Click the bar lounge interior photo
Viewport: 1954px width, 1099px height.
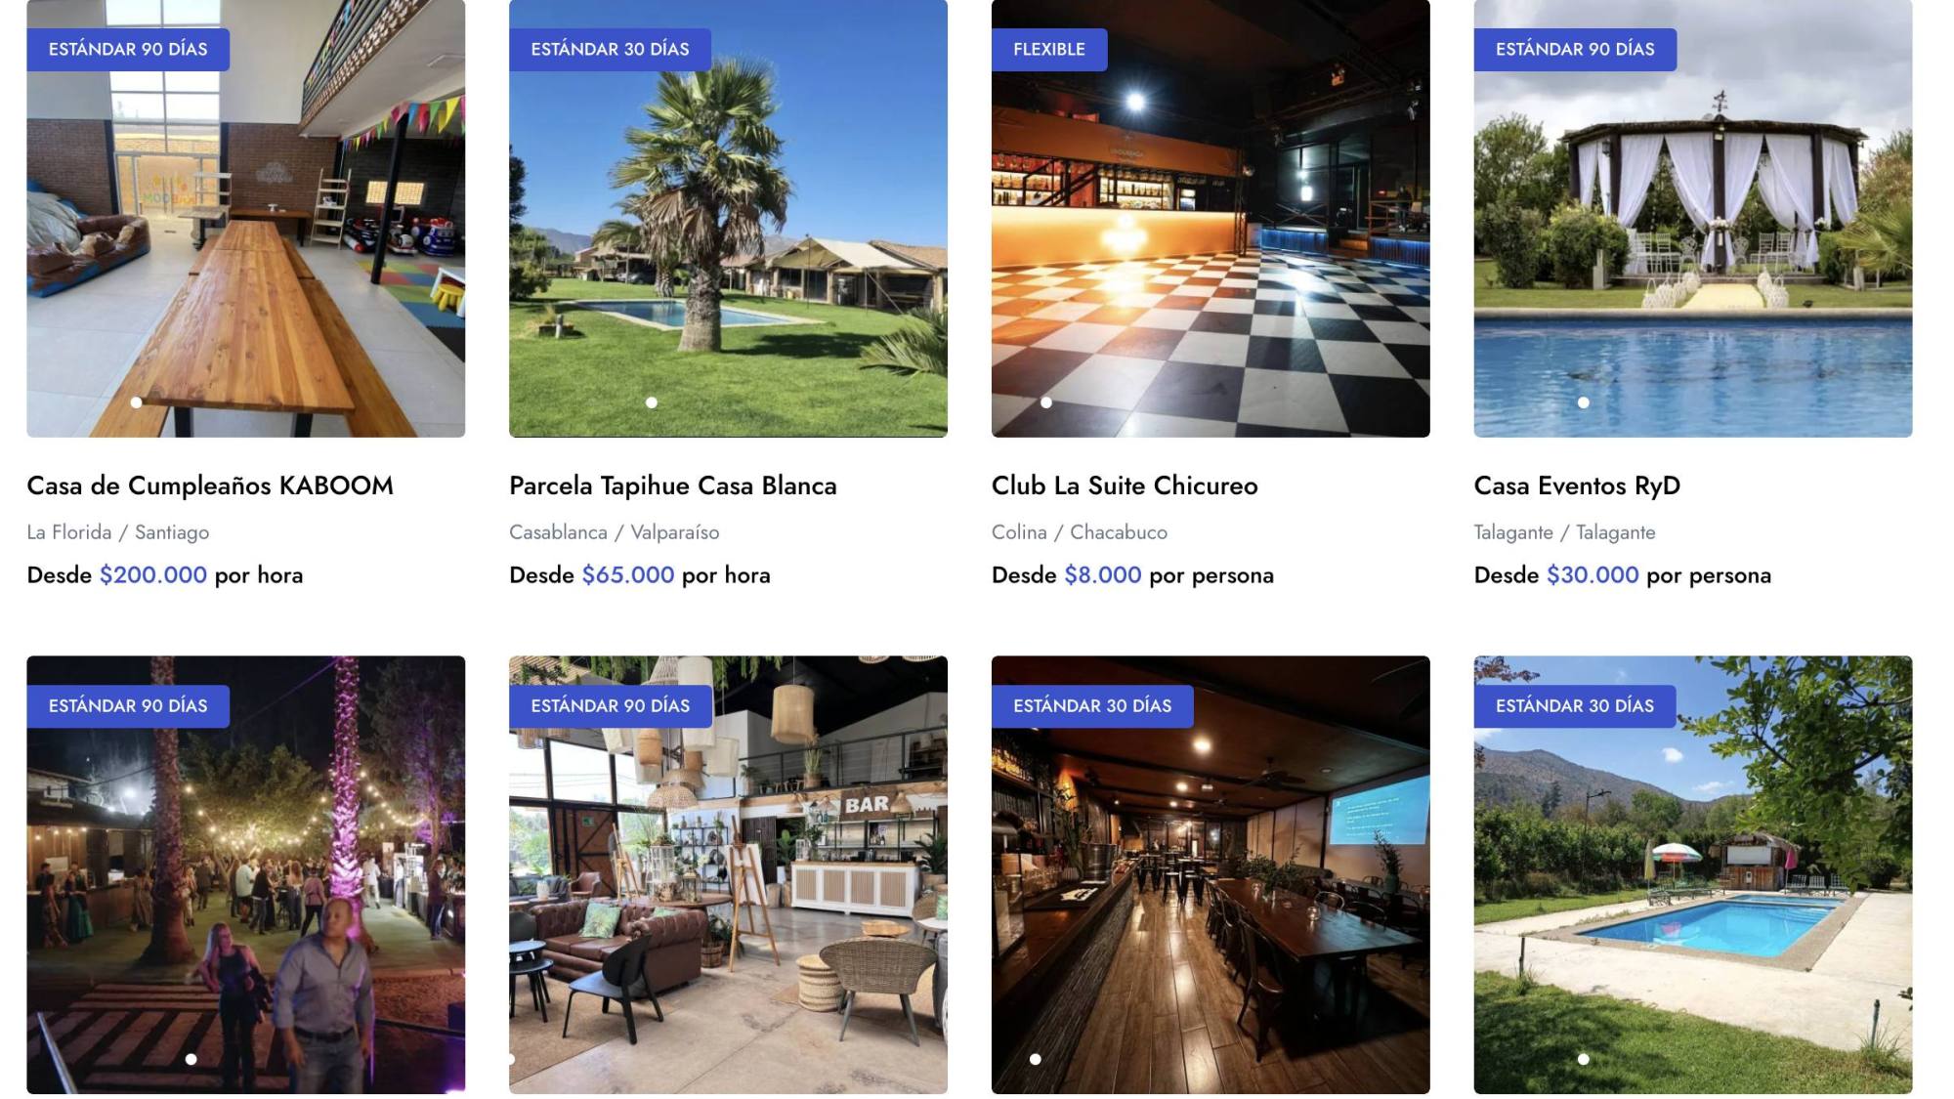tap(728, 874)
